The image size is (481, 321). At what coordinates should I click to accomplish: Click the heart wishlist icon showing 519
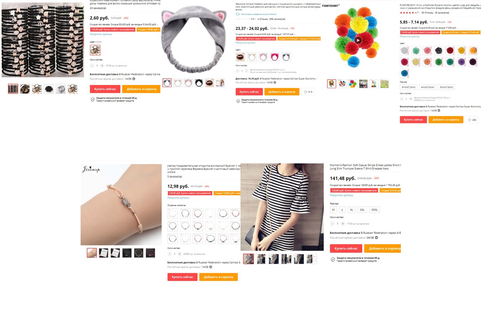(x=308, y=92)
